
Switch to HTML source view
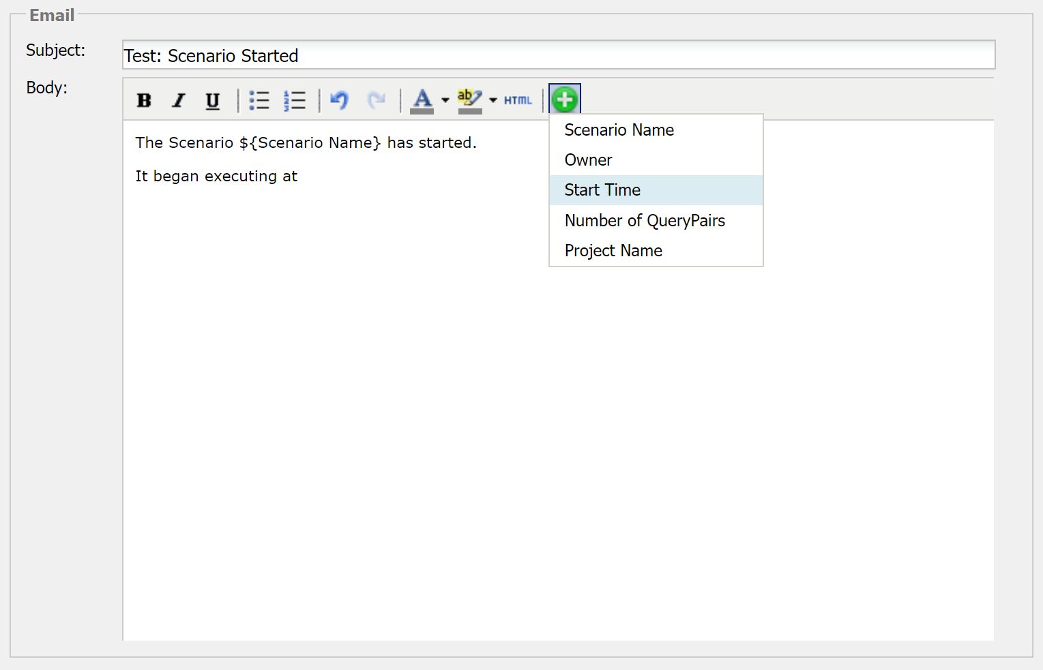(518, 100)
